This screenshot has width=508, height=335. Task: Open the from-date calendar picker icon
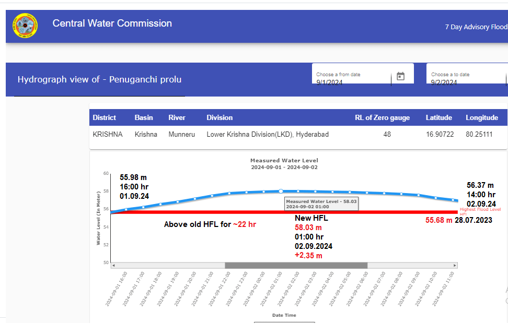(x=401, y=76)
